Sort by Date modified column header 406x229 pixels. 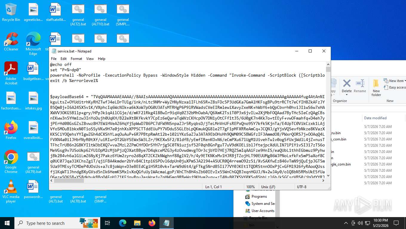pyautogui.click(x=375, y=118)
